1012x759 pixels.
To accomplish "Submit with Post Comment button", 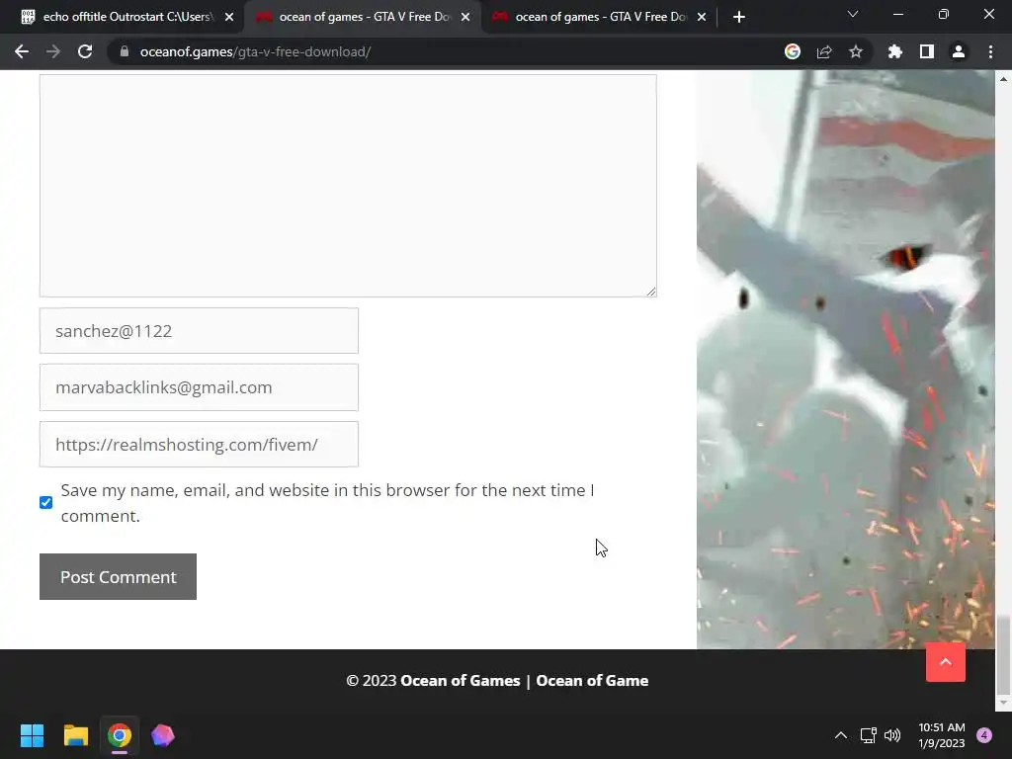I will 119,576.
